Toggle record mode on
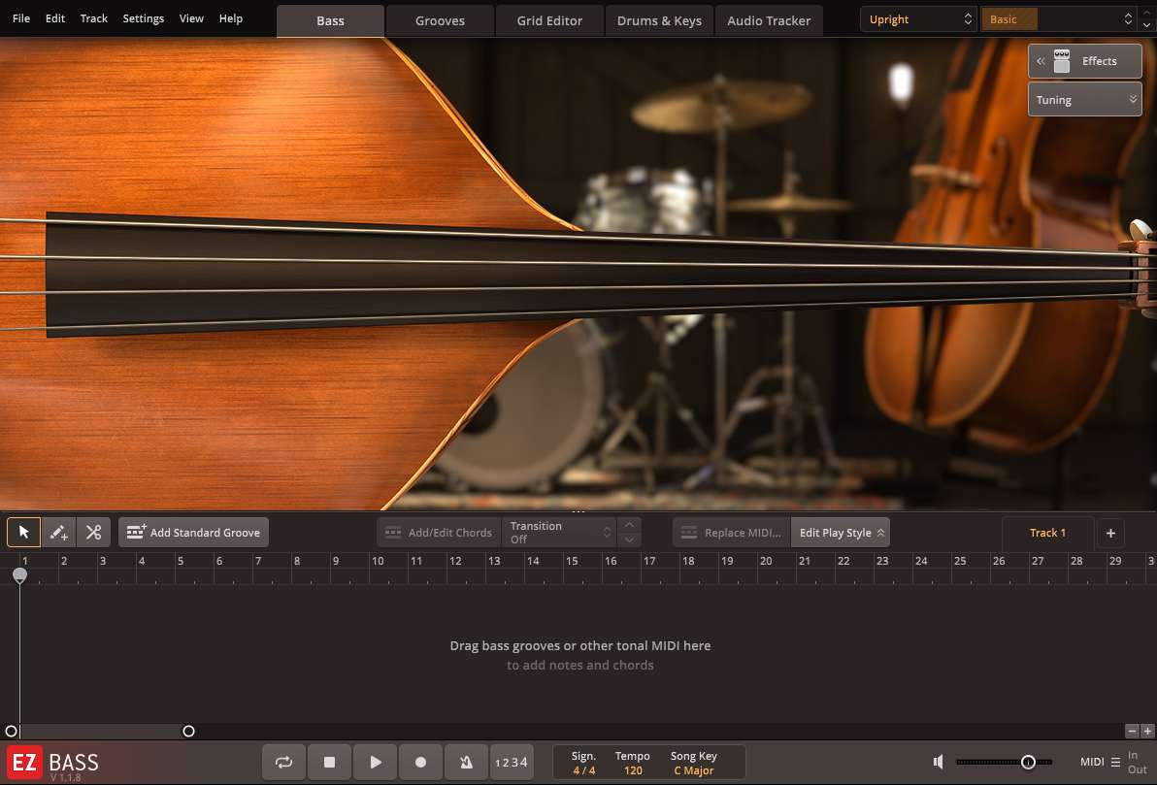The width and height of the screenshot is (1157, 785). tap(420, 762)
